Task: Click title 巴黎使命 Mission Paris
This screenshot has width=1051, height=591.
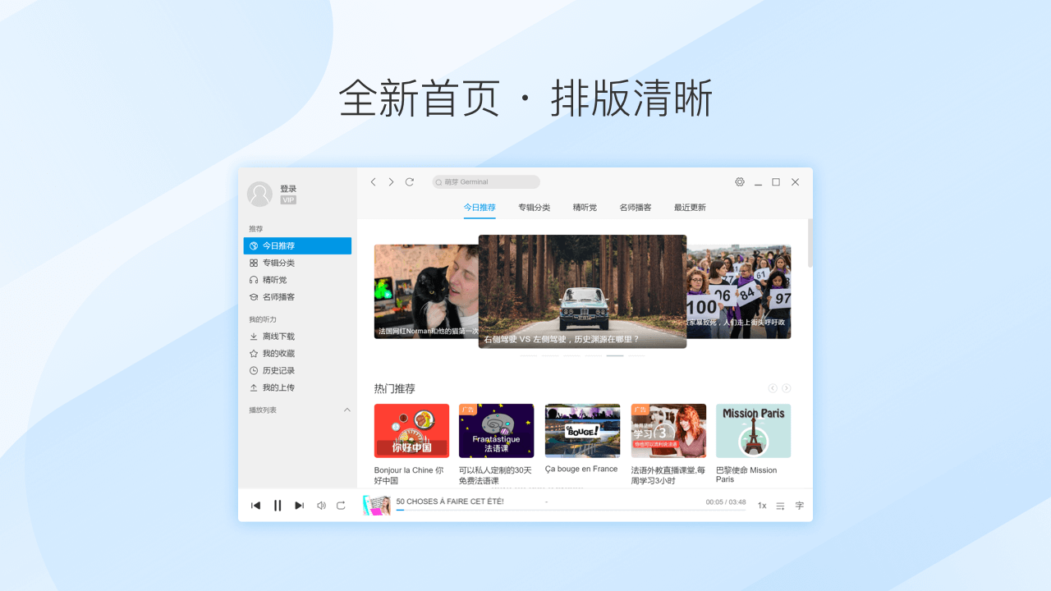Action: (746, 474)
